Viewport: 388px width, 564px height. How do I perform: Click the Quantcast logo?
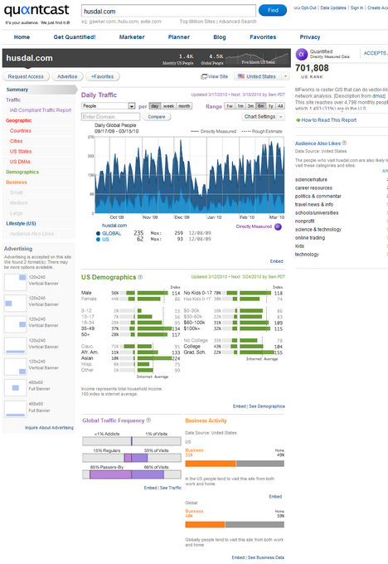[36, 11]
